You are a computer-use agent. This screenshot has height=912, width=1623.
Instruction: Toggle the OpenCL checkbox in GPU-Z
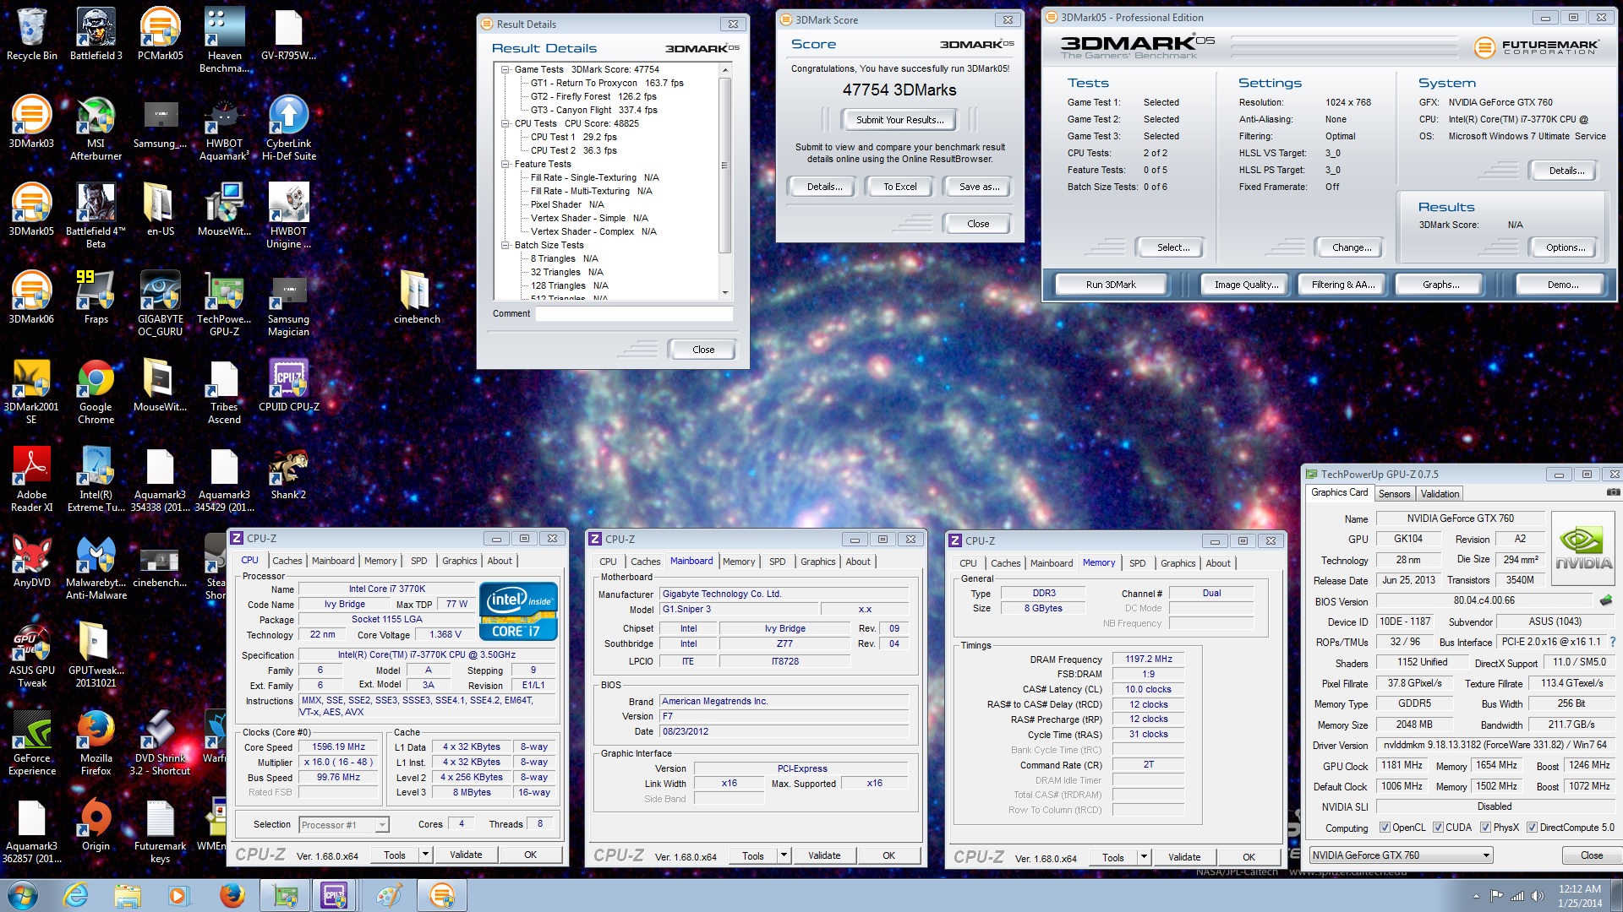(x=1385, y=828)
